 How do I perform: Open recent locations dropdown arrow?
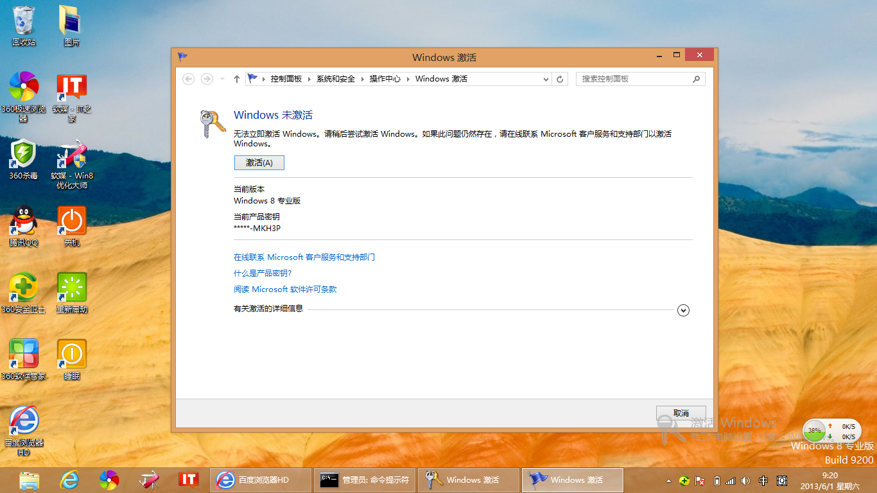(222, 79)
